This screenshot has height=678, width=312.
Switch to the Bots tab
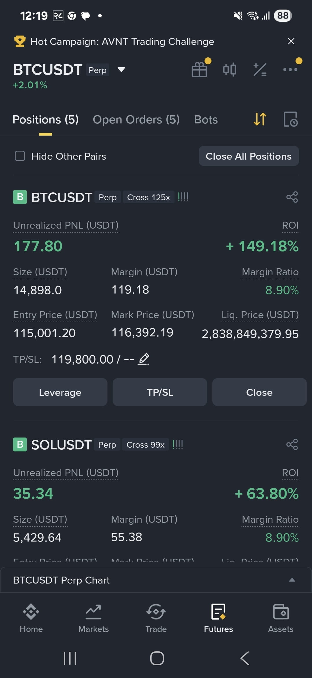[206, 119]
